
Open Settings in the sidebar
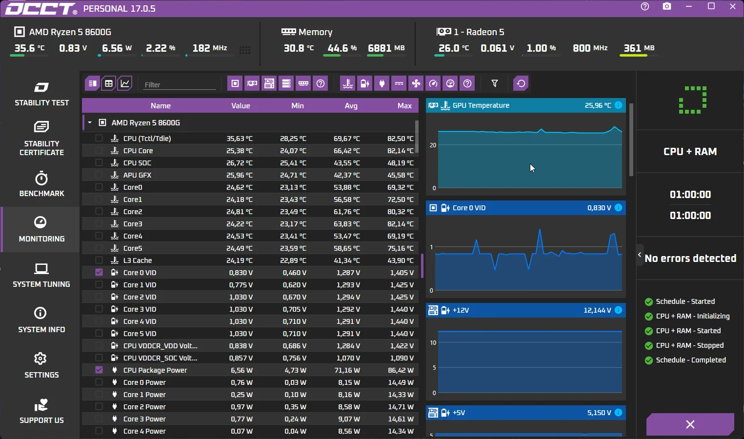(41, 365)
